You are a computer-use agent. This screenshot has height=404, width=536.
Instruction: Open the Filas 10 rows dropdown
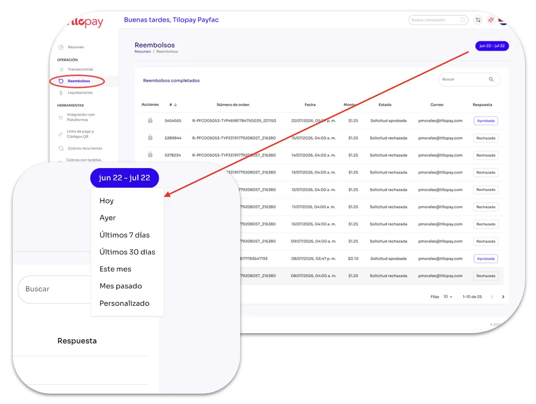point(448,296)
